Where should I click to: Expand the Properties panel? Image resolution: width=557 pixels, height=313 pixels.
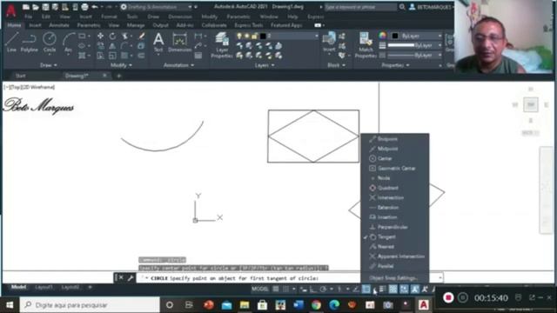(x=395, y=65)
